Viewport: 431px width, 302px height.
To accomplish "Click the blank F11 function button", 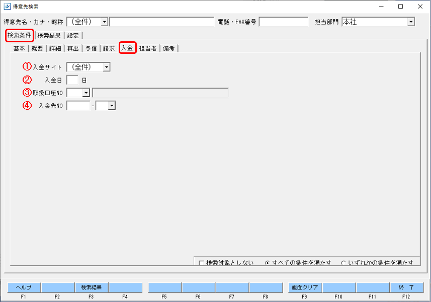I will click(373, 287).
